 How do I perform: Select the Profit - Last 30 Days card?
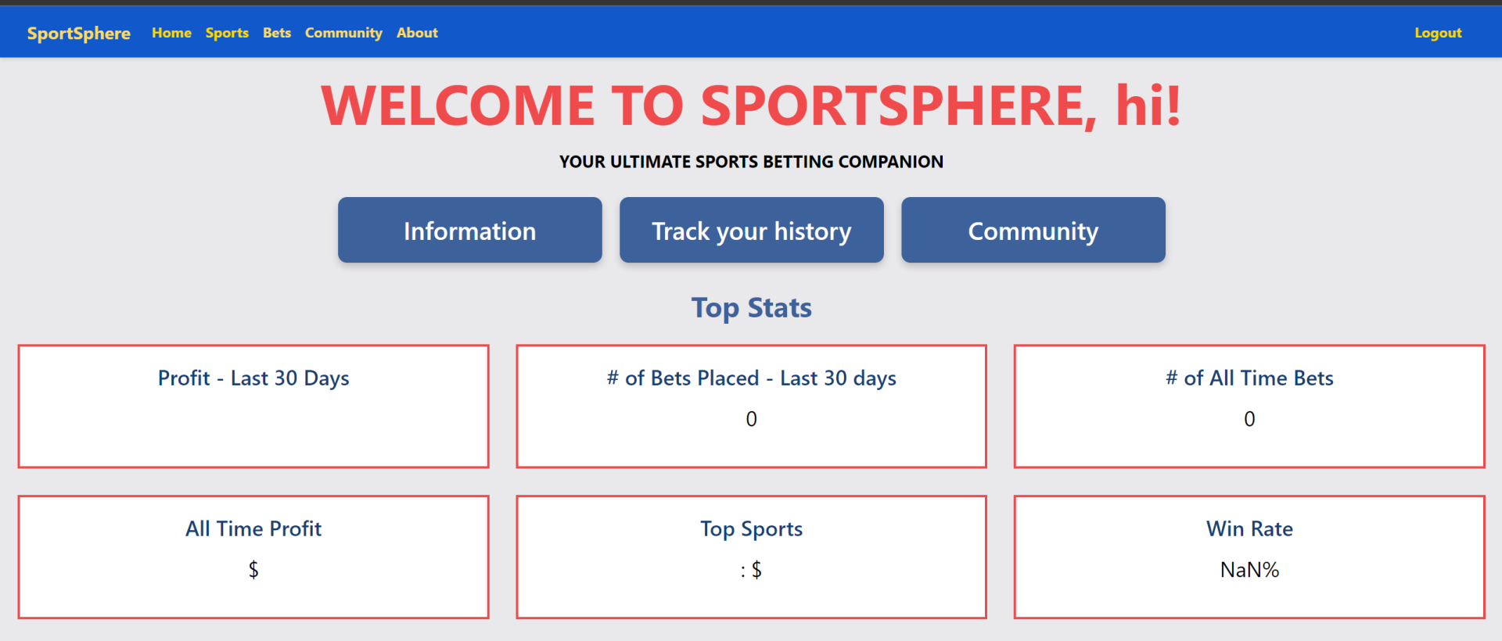[x=253, y=406]
